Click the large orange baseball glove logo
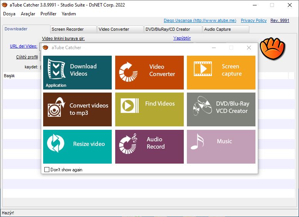 tap(272, 48)
